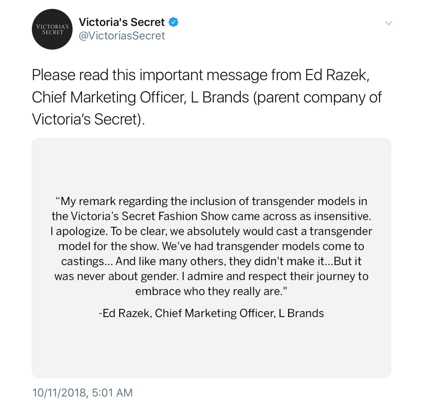Click the "Victoria's Secret Fashion Show" line in image
The image size is (425, 406).
[x=212, y=216]
